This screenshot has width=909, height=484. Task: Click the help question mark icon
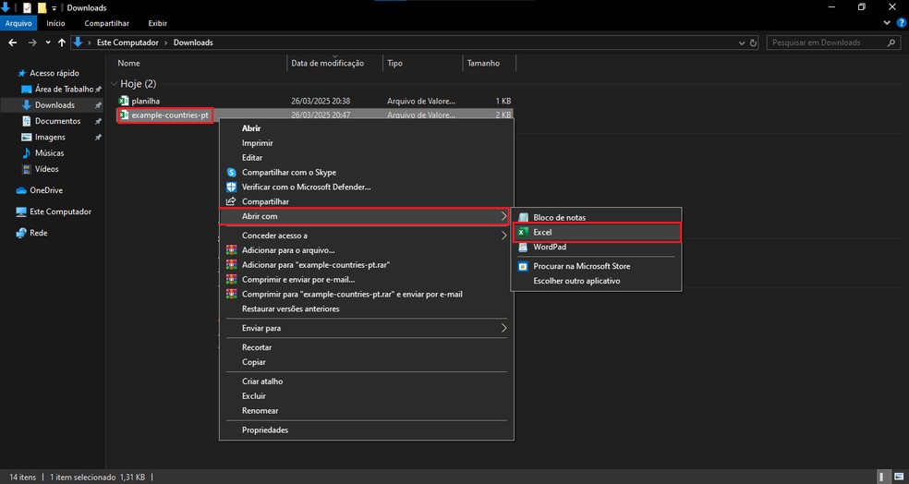[x=901, y=22]
